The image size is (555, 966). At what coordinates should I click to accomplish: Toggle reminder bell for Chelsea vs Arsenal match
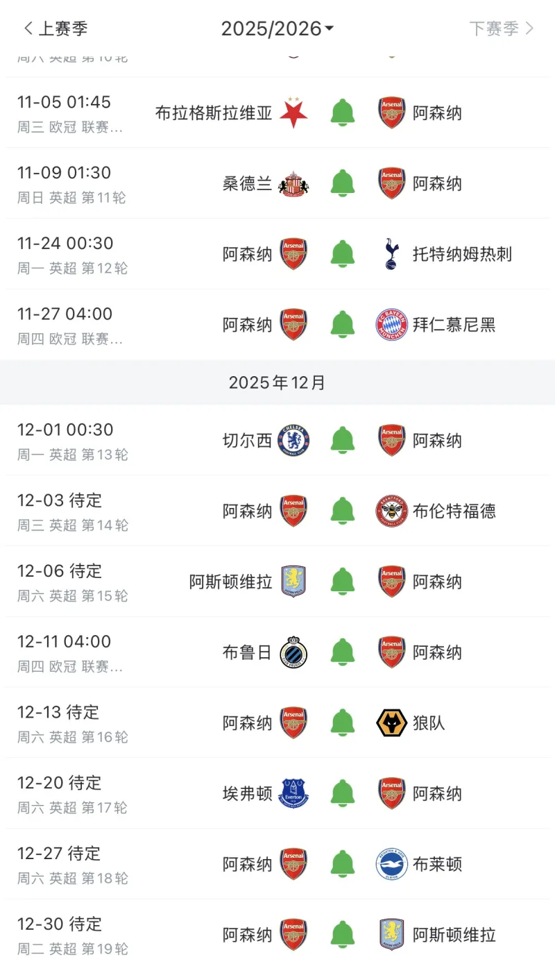pos(343,441)
